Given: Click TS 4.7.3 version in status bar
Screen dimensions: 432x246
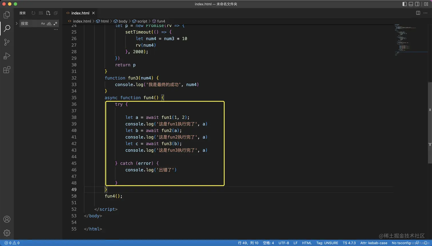Looking at the screenshot, I should click(x=349, y=243).
